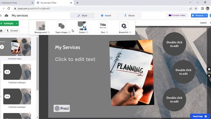Click the Go back button
Image resolution: width=211 pixels, height=119 pixels.
(12, 31)
